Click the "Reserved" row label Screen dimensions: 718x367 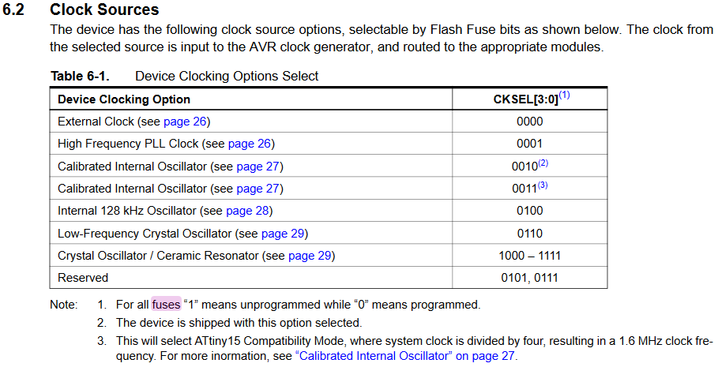coord(83,278)
